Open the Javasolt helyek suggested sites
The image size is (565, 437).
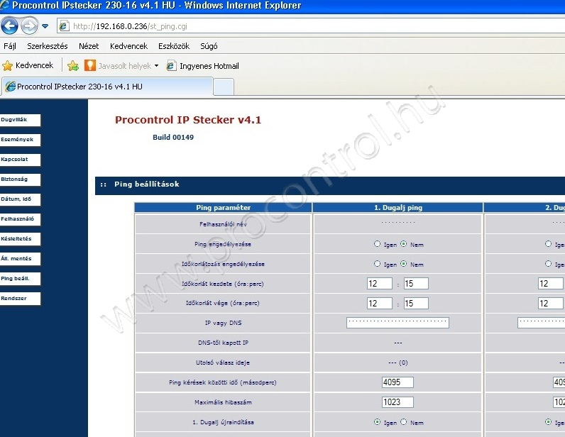coord(121,65)
